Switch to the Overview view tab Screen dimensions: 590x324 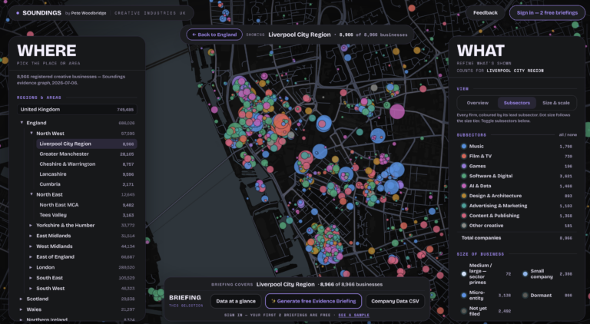[478, 103]
